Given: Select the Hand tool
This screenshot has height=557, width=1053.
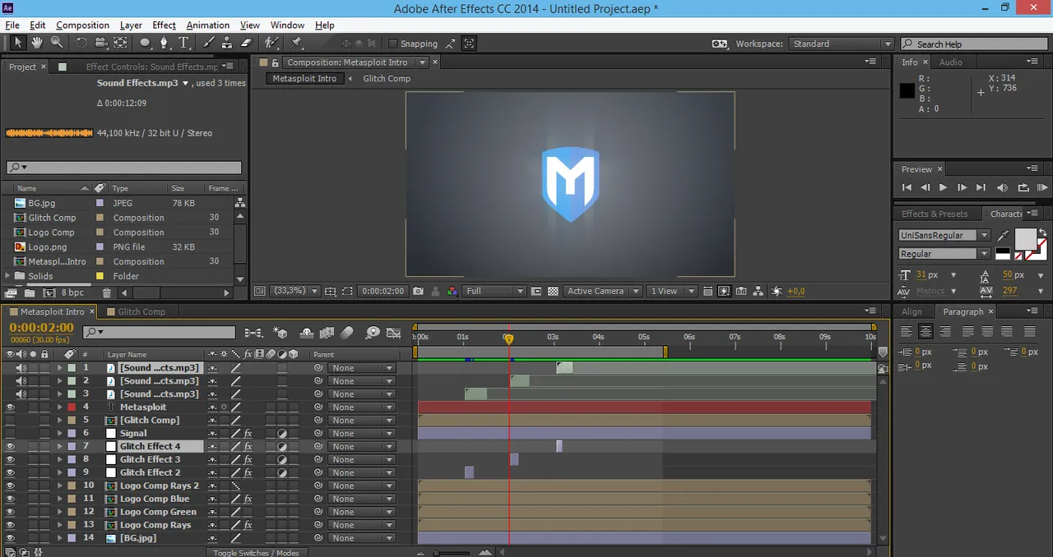Looking at the screenshot, I should click(37, 43).
